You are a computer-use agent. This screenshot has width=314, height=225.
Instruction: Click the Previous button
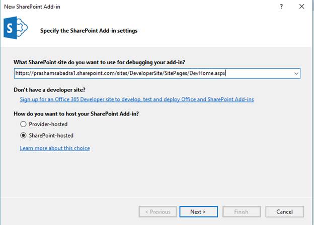point(158,211)
